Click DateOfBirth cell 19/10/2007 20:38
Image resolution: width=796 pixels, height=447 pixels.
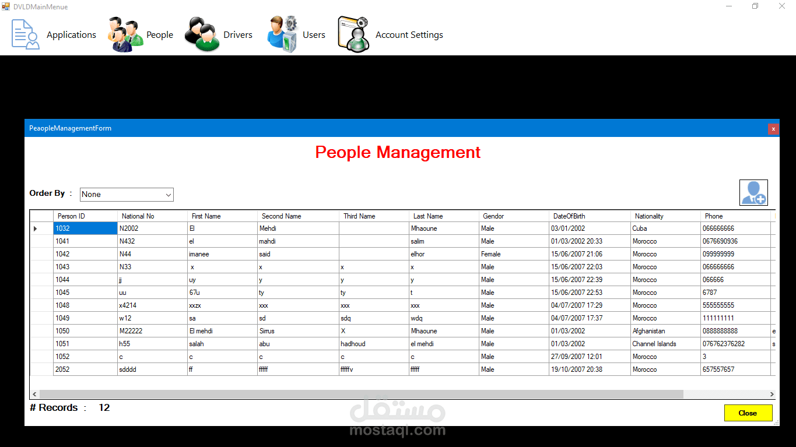[x=590, y=369]
